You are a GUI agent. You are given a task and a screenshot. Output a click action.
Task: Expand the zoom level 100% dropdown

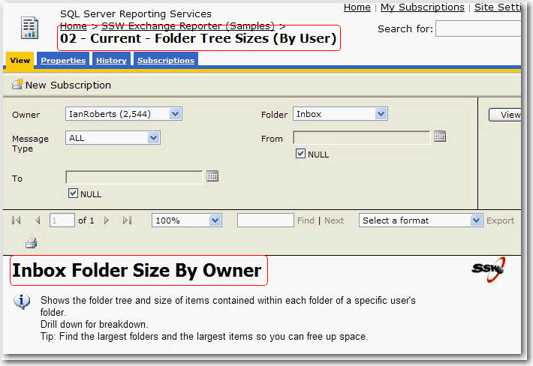pos(215,220)
